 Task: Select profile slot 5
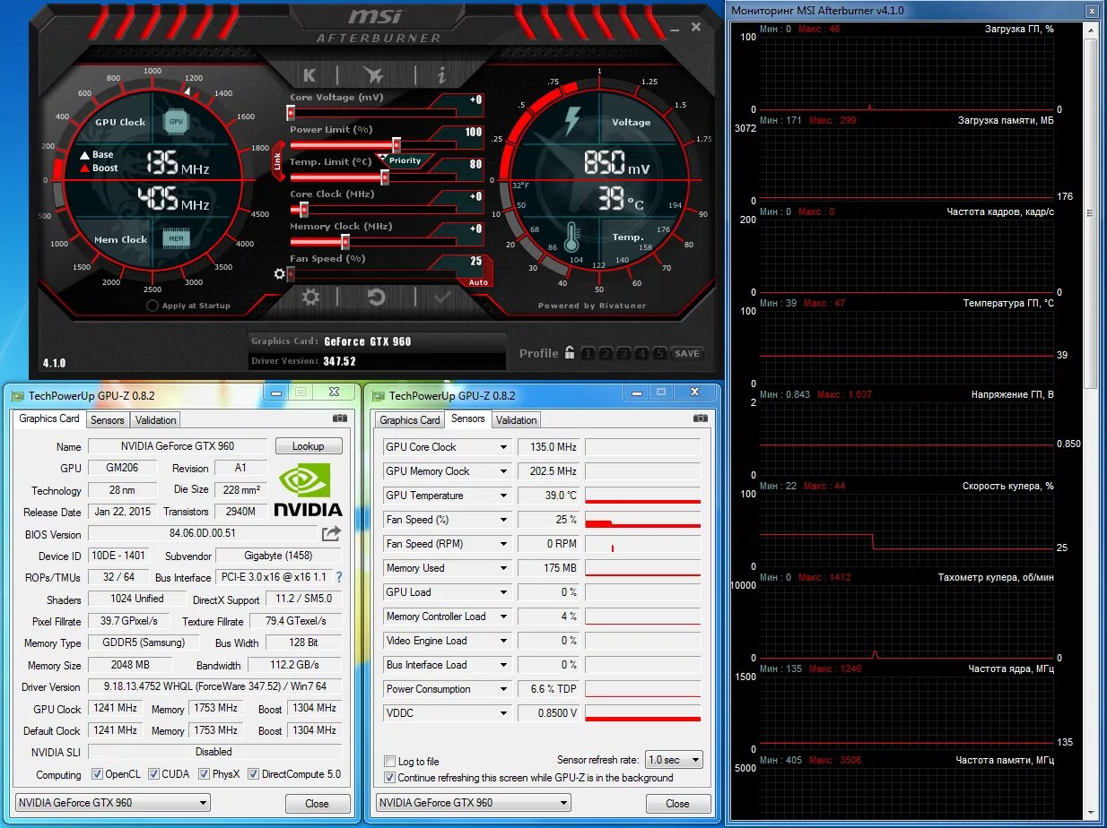[x=659, y=353]
